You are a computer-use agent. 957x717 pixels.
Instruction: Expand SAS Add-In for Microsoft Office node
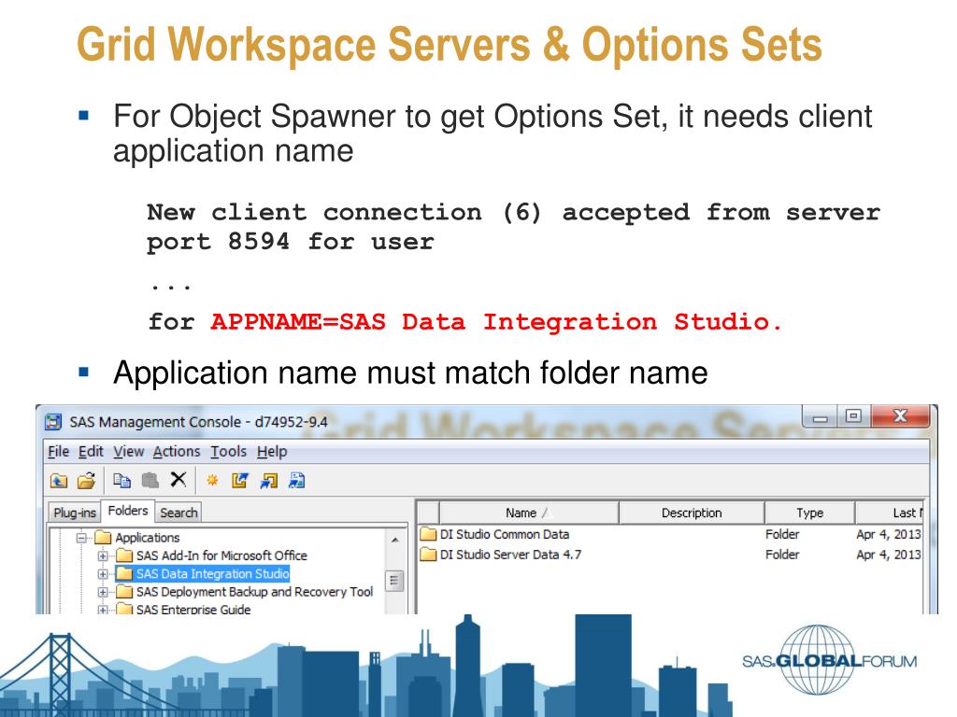[103, 555]
